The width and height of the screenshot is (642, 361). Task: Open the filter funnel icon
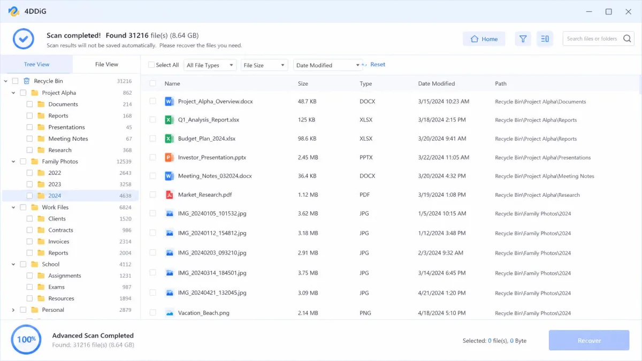pos(523,39)
